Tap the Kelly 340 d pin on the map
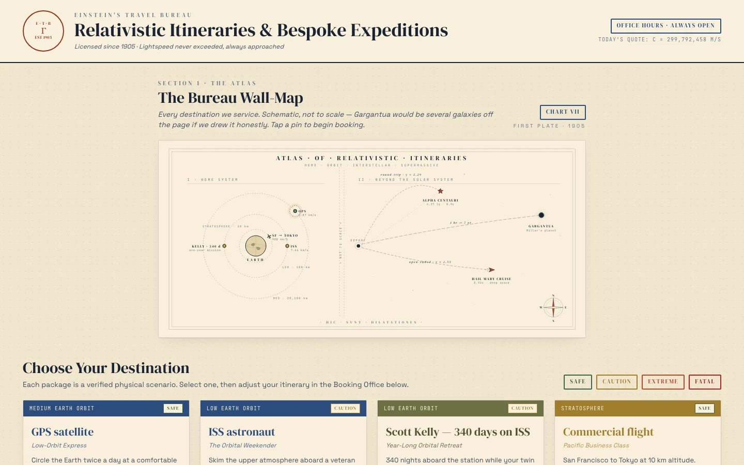Image resolution: width=744 pixels, height=465 pixels. click(224, 246)
